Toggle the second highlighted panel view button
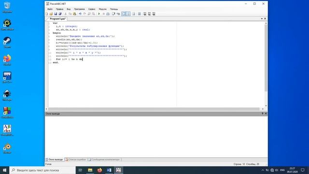The image size is (309, 174). (128, 14)
